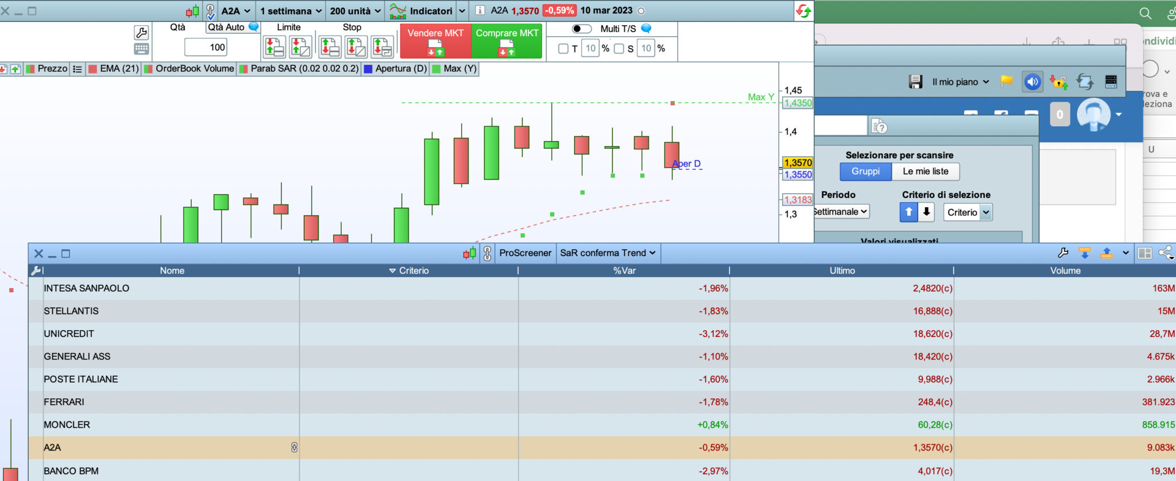Click the ProScreener share icon

pyautogui.click(x=1166, y=253)
